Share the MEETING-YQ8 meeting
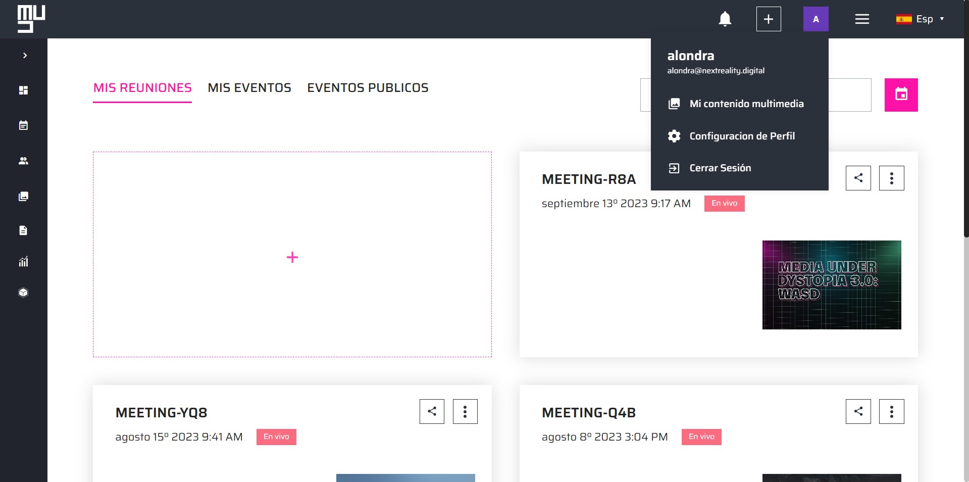The width and height of the screenshot is (969, 482). (x=432, y=411)
